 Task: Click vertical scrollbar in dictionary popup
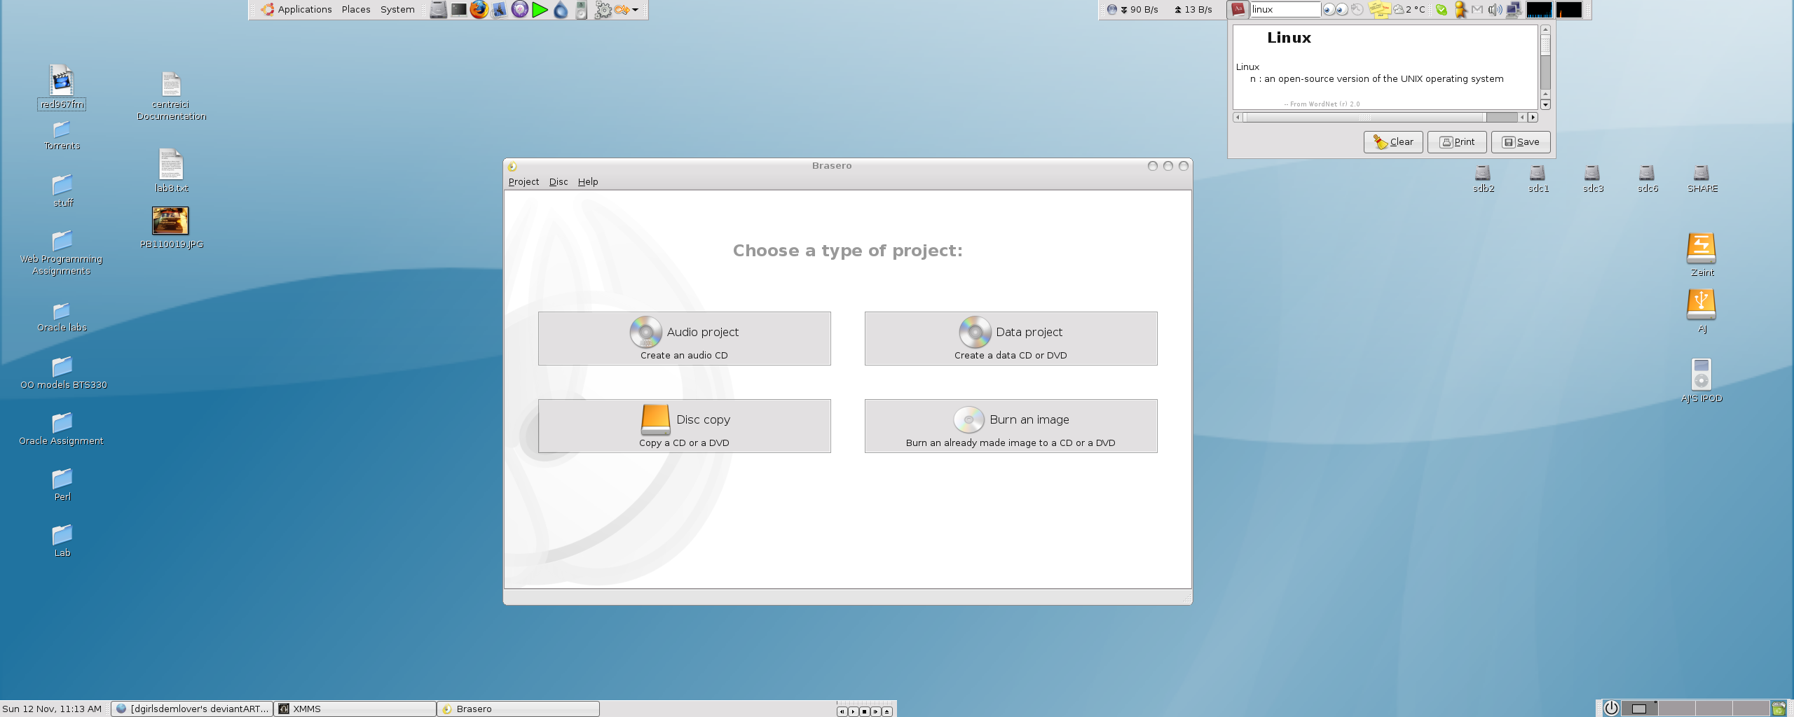[1545, 67]
